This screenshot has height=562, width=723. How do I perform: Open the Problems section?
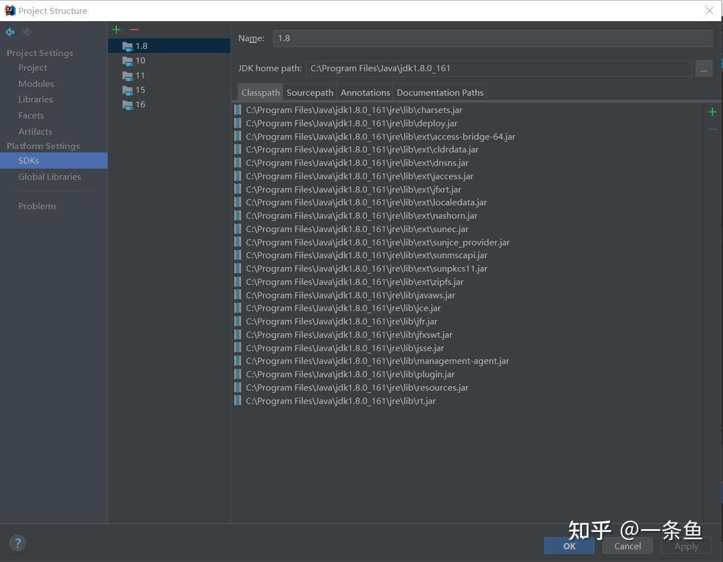37,205
